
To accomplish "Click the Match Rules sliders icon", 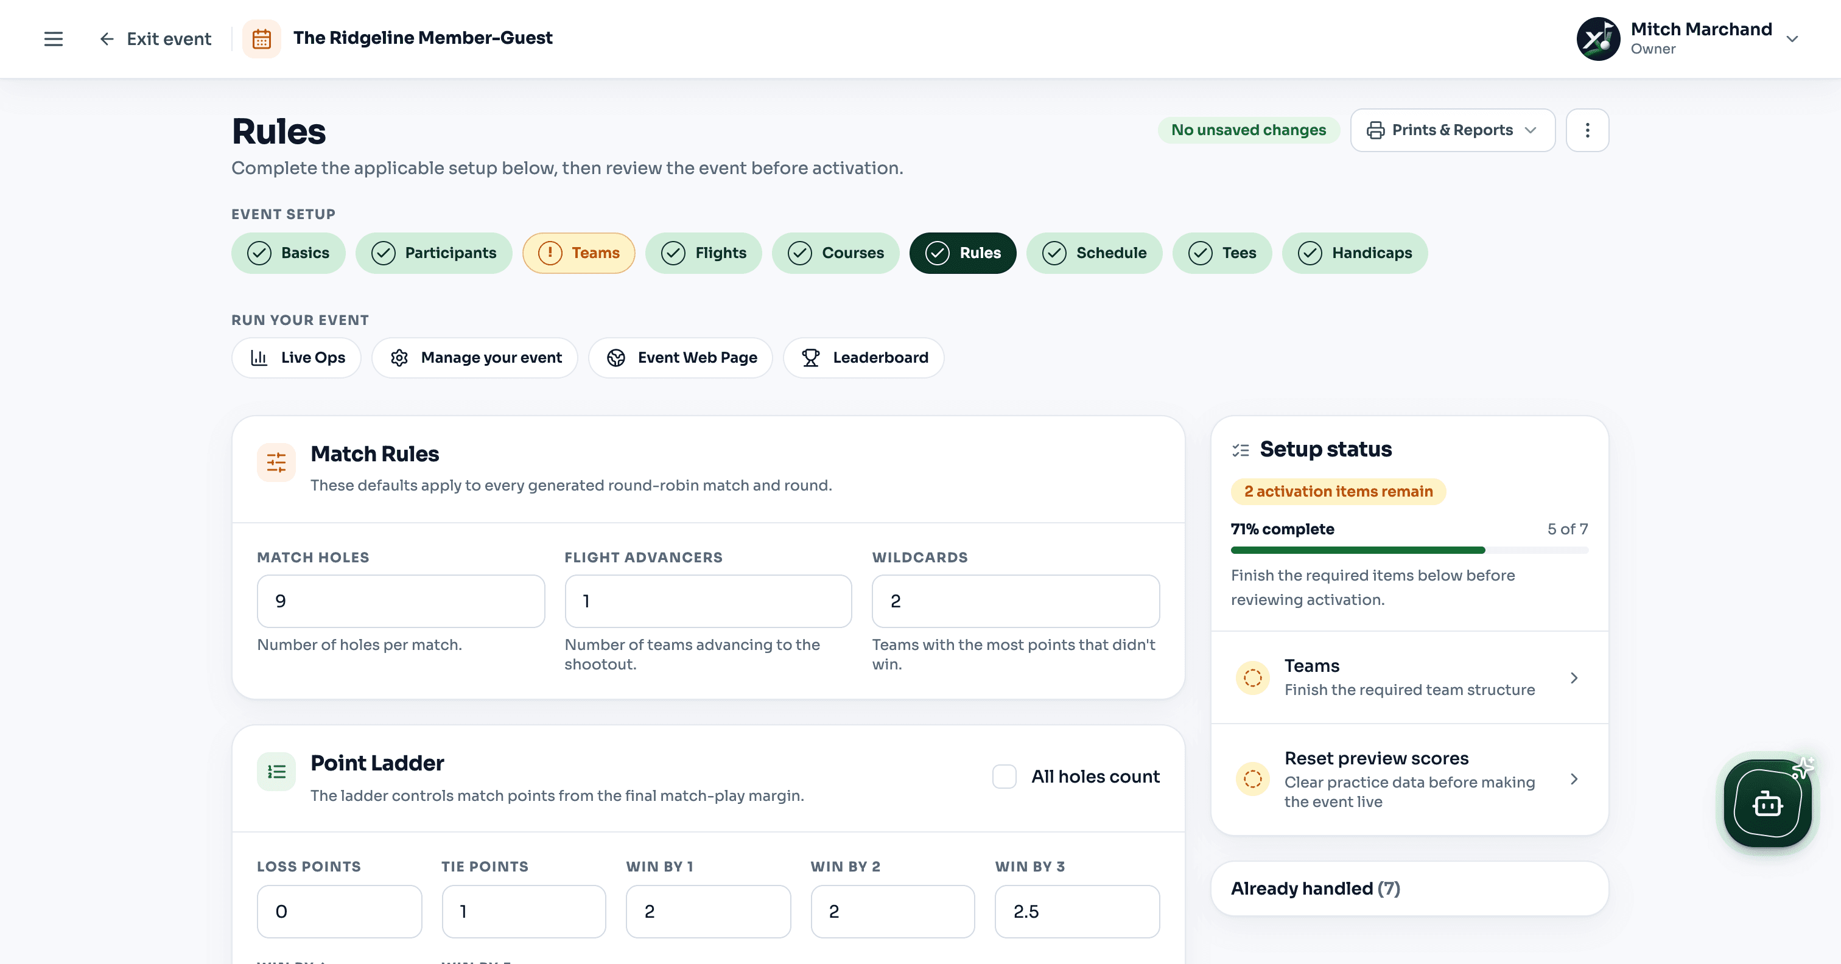I will pyautogui.click(x=276, y=463).
